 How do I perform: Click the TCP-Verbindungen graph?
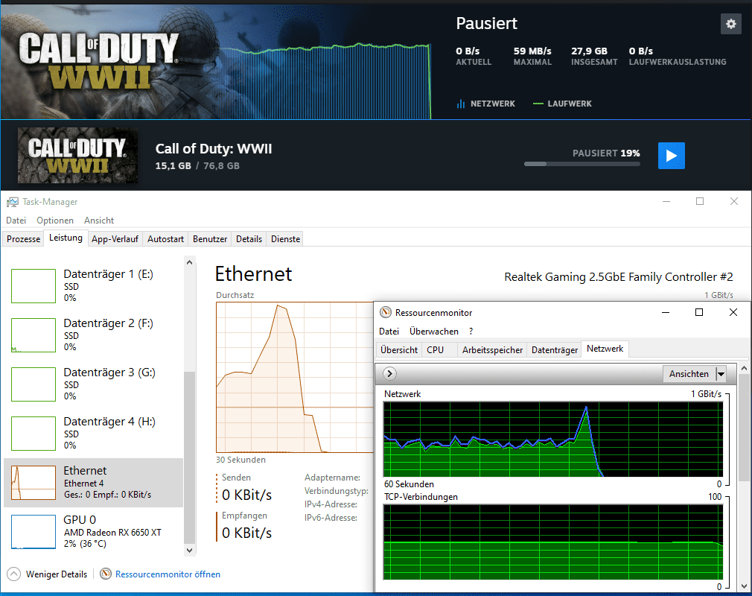tap(553, 542)
